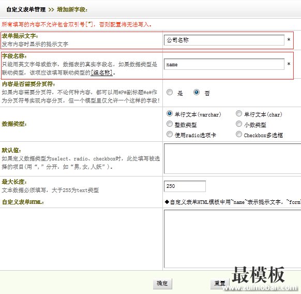This screenshot has height=294, width=301.
Task: Click the 重置 reset button
Action: (220, 284)
